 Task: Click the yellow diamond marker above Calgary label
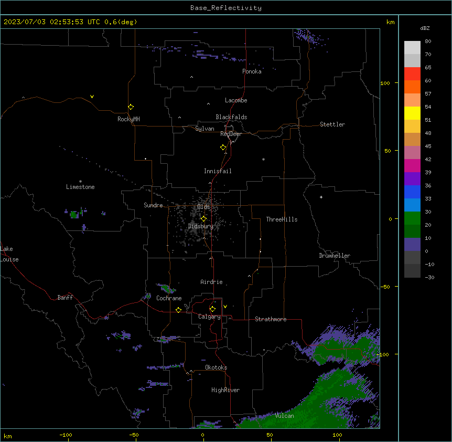click(x=212, y=309)
